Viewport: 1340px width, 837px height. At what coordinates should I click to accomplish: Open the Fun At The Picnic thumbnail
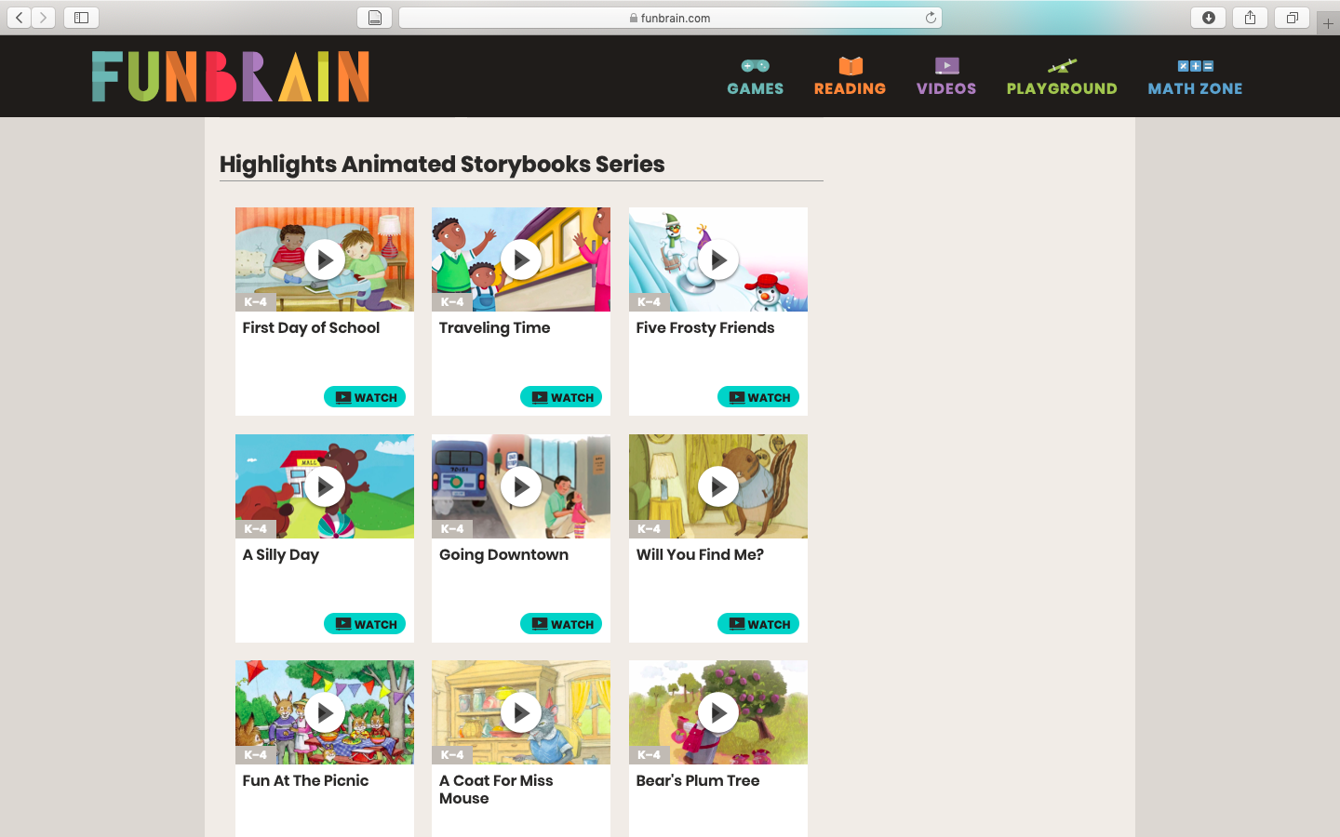click(x=325, y=712)
